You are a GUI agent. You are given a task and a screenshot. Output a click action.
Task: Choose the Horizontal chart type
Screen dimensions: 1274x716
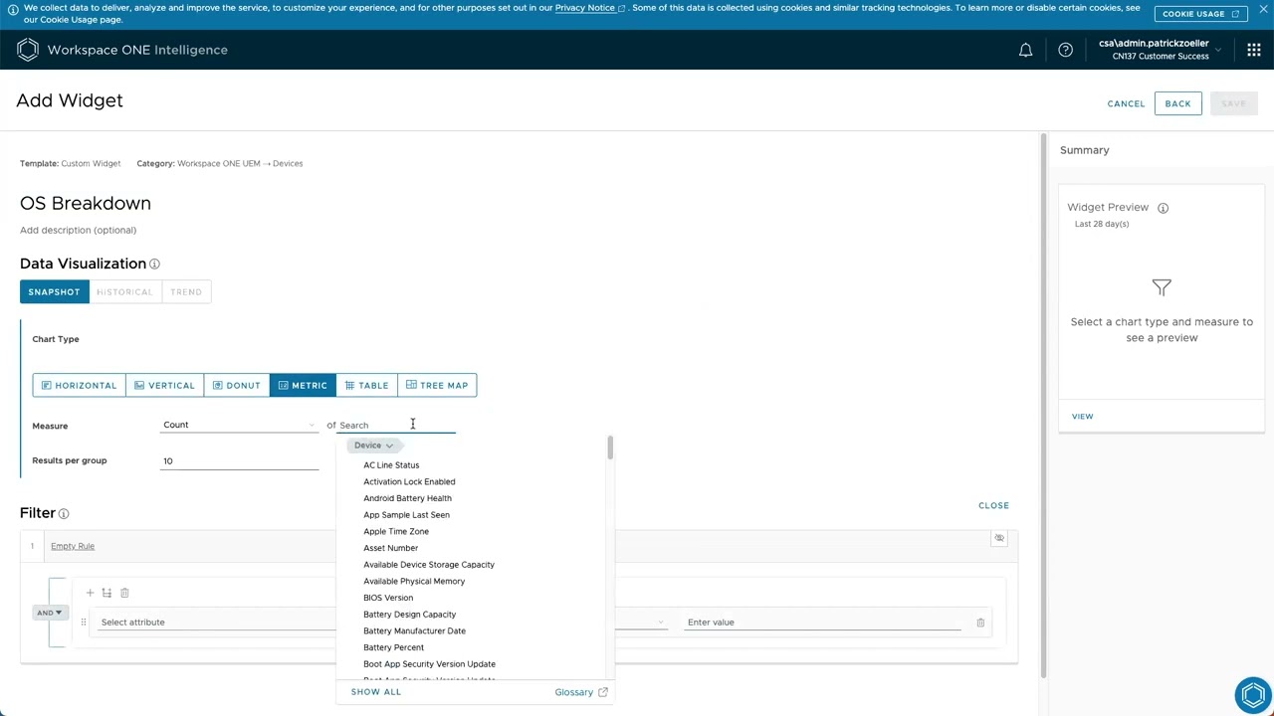pyautogui.click(x=79, y=385)
